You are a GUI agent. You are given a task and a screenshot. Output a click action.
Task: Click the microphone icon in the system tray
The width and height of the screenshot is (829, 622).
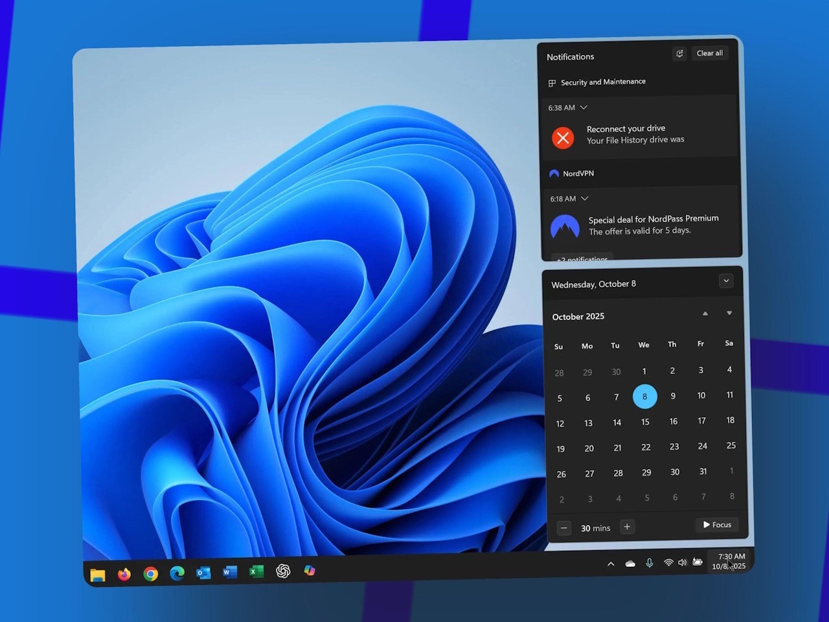650,563
